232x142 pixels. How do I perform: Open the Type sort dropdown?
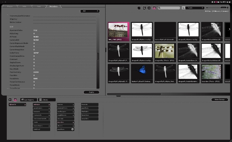pyautogui.click(x=195, y=8)
